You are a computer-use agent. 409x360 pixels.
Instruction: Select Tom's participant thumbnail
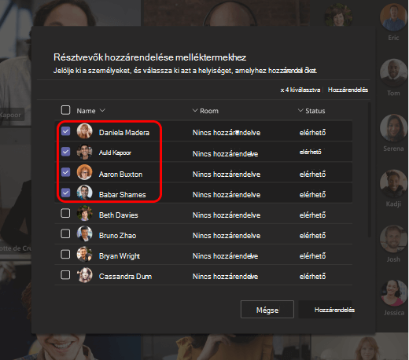(393, 73)
